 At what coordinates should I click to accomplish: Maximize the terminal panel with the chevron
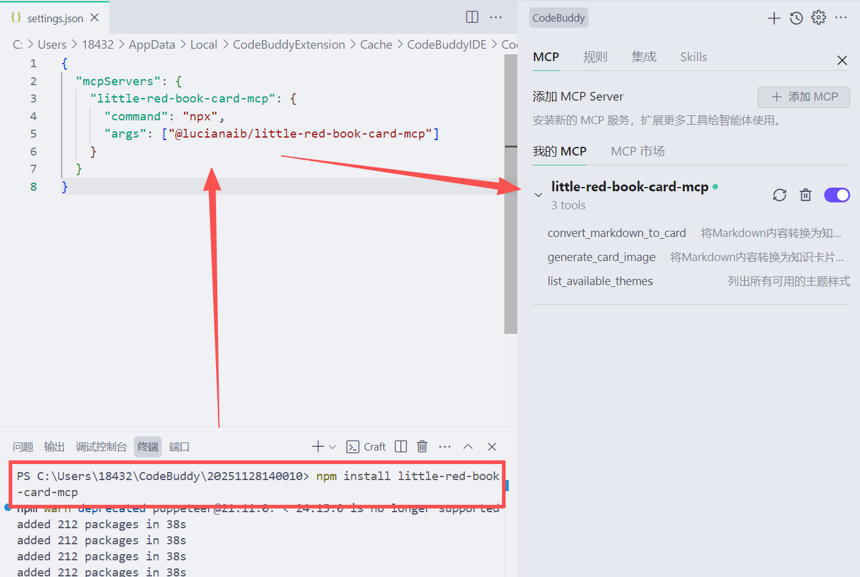(467, 446)
